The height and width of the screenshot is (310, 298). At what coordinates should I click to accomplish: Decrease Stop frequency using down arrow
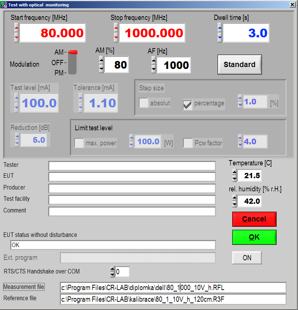(x=116, y=37)
